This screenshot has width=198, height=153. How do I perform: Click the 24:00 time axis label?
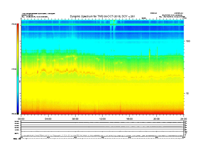183,119
